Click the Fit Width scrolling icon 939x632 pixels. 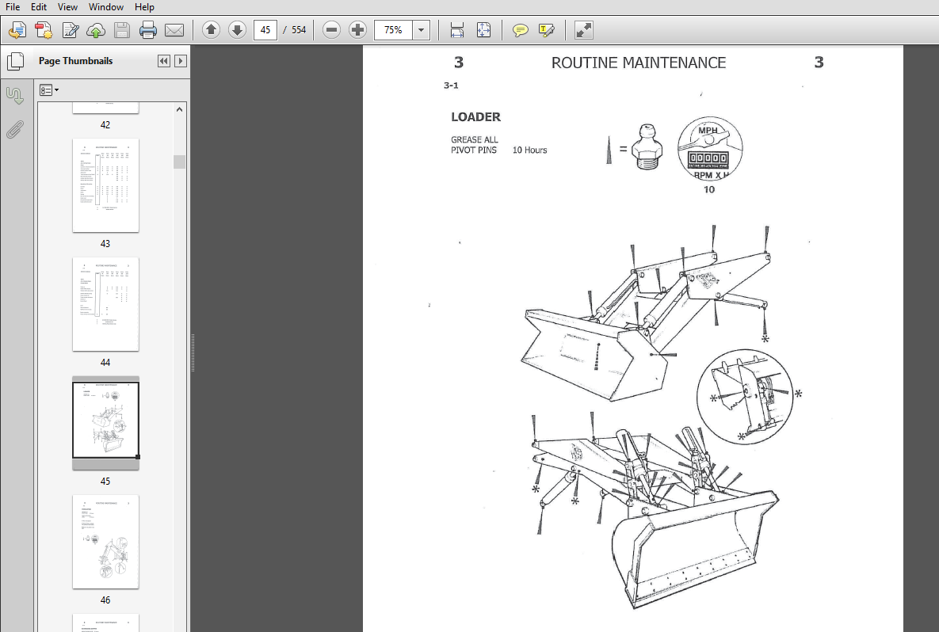click(x=457, y=30)
